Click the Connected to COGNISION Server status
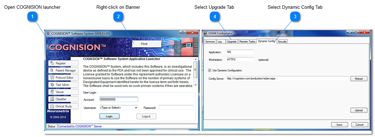 (x=80, y=126)
